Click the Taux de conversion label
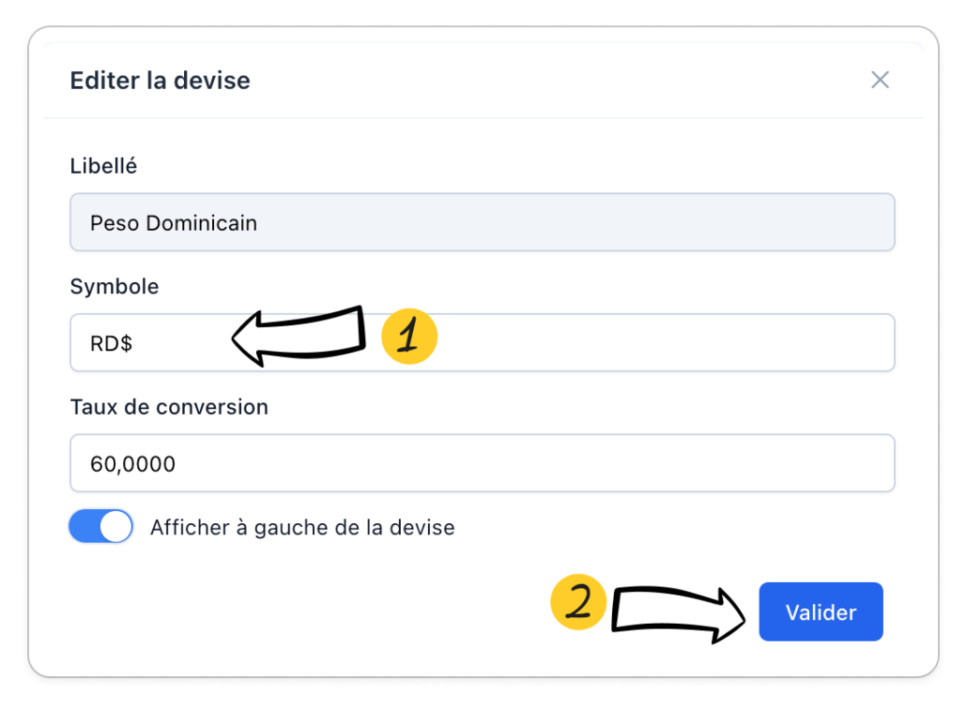This screenshot has width=967, height=708. click(x=169, y=407)
